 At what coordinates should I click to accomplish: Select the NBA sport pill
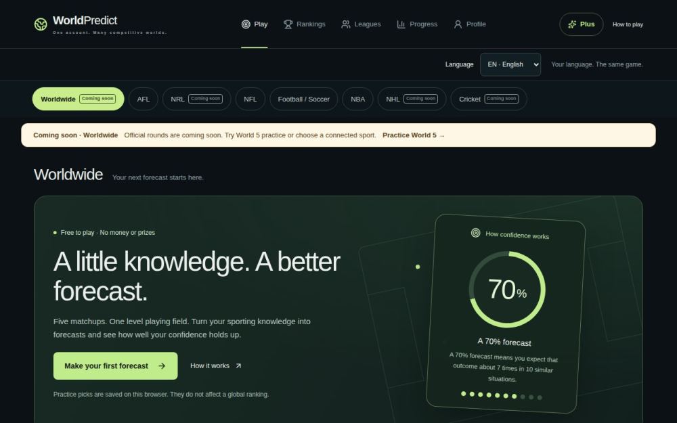pos(357,99)
